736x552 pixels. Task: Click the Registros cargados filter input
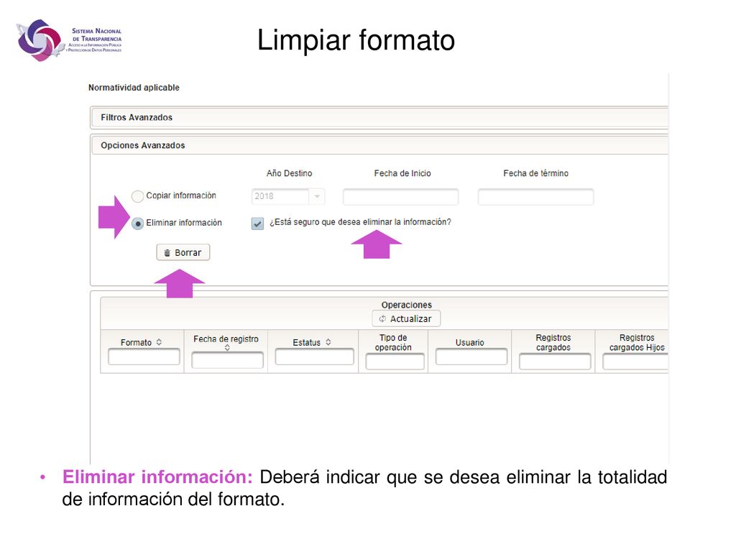(x=555, y=362)
